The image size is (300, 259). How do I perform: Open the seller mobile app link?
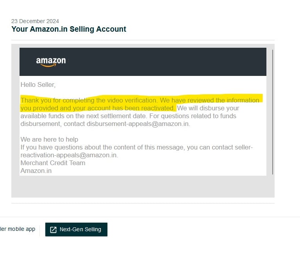click(18, 229)
